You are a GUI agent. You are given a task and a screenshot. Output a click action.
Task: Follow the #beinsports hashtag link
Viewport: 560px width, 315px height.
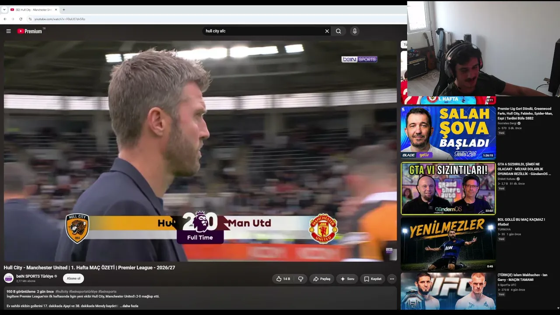pyautogui.click(x=108, y=291)
